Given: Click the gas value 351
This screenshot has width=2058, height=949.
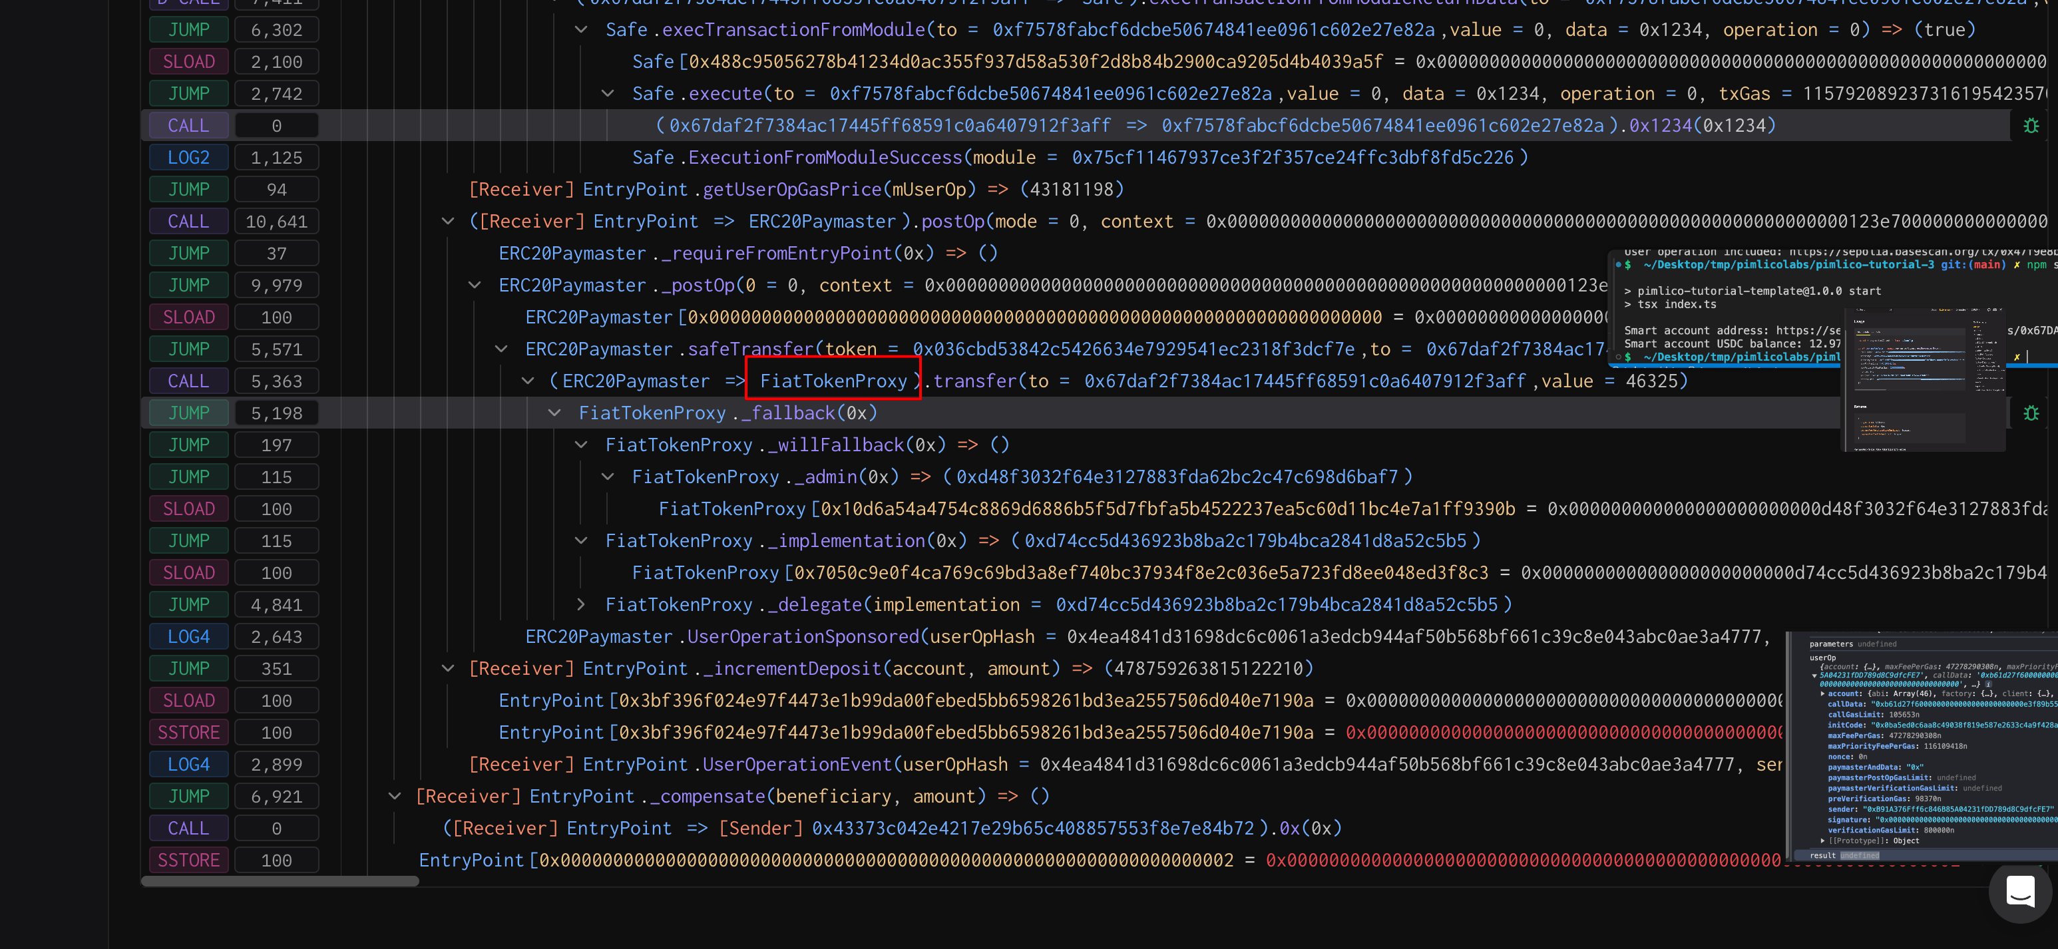Looking at the screenshot, I should click(x=276, y=669).
